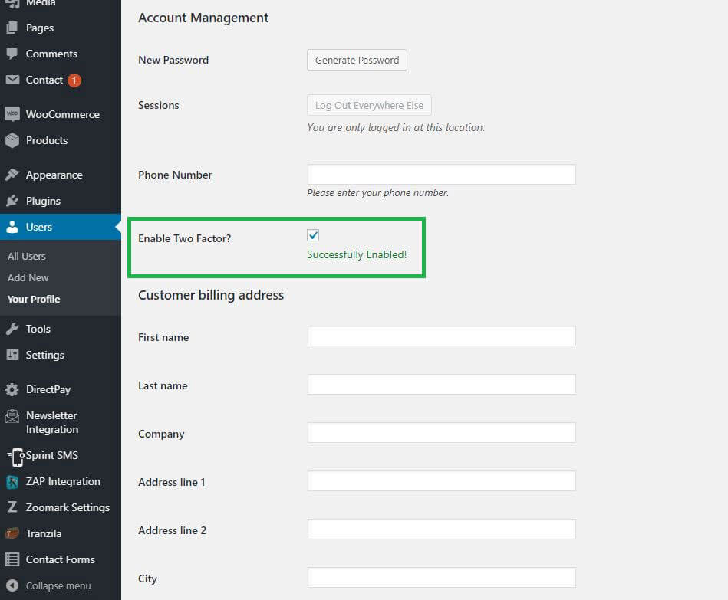
Task: Click the WooCommerce logo icon
Action: [12, 114]
